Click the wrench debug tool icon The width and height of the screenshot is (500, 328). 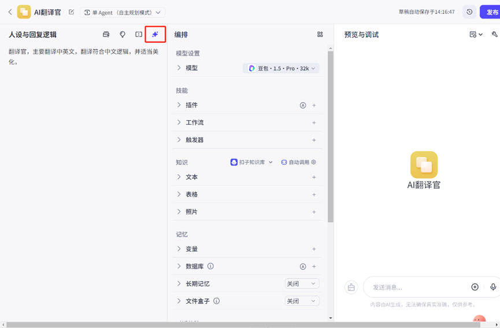pos(495,34)
